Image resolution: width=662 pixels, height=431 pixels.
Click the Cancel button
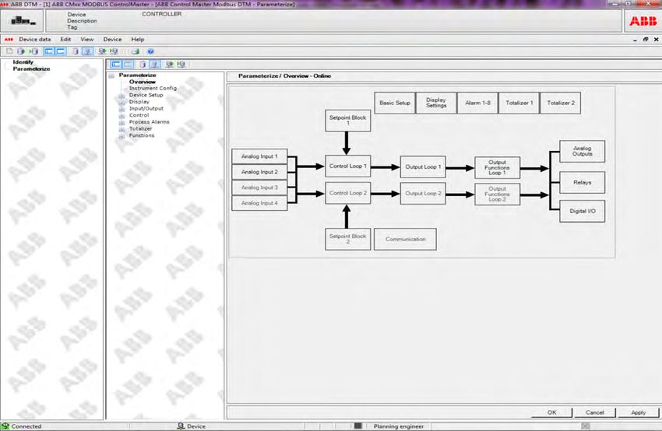tap(594, 412)
